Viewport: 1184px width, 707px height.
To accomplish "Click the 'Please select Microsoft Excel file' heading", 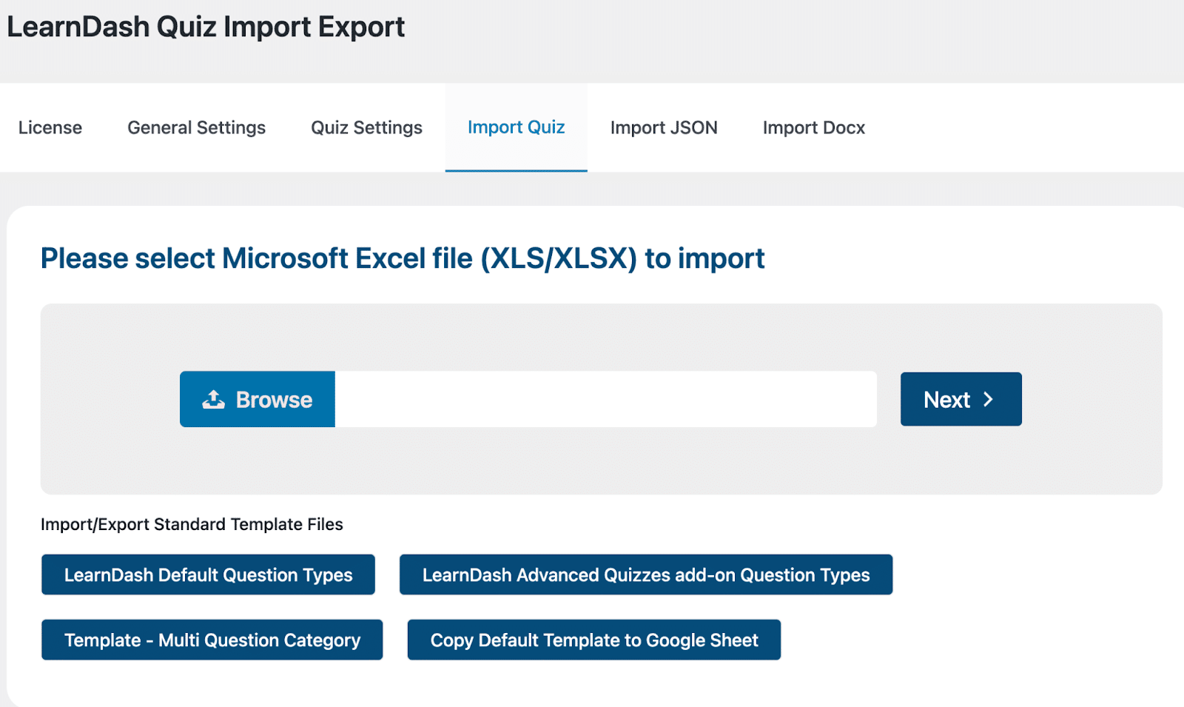I will [x=403, y=258].
